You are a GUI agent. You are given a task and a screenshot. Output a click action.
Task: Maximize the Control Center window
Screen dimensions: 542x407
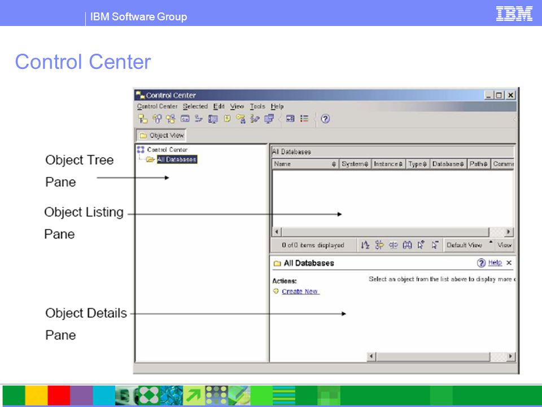(499, 95)
